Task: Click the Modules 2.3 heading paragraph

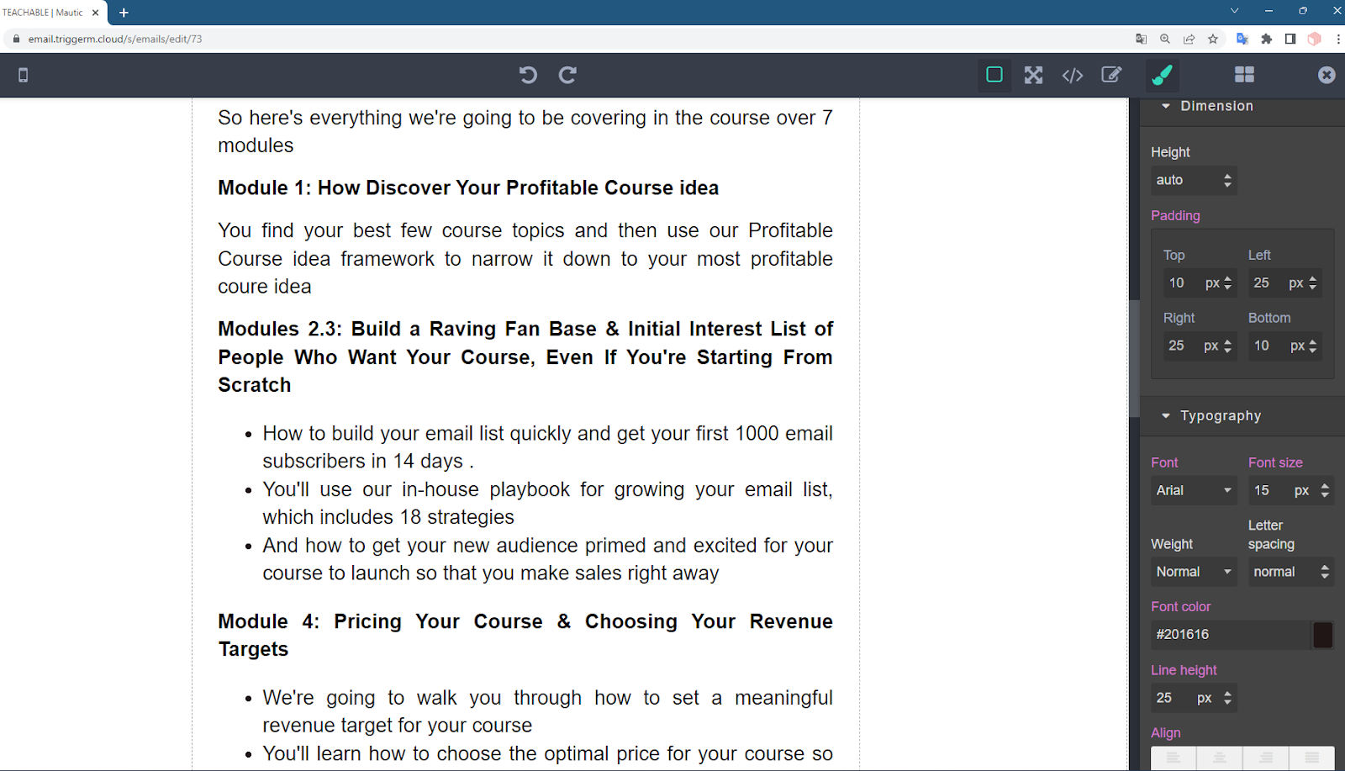Action: [x=525, y=356]
